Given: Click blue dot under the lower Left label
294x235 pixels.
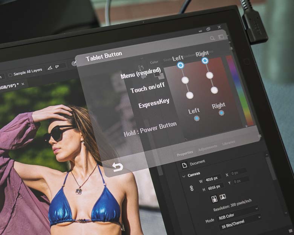Looking at the screenshot, I should (x=197, y=118).
